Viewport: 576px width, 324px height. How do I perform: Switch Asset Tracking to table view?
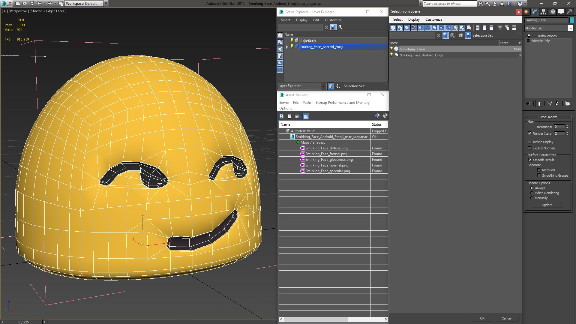coord(306,116)
